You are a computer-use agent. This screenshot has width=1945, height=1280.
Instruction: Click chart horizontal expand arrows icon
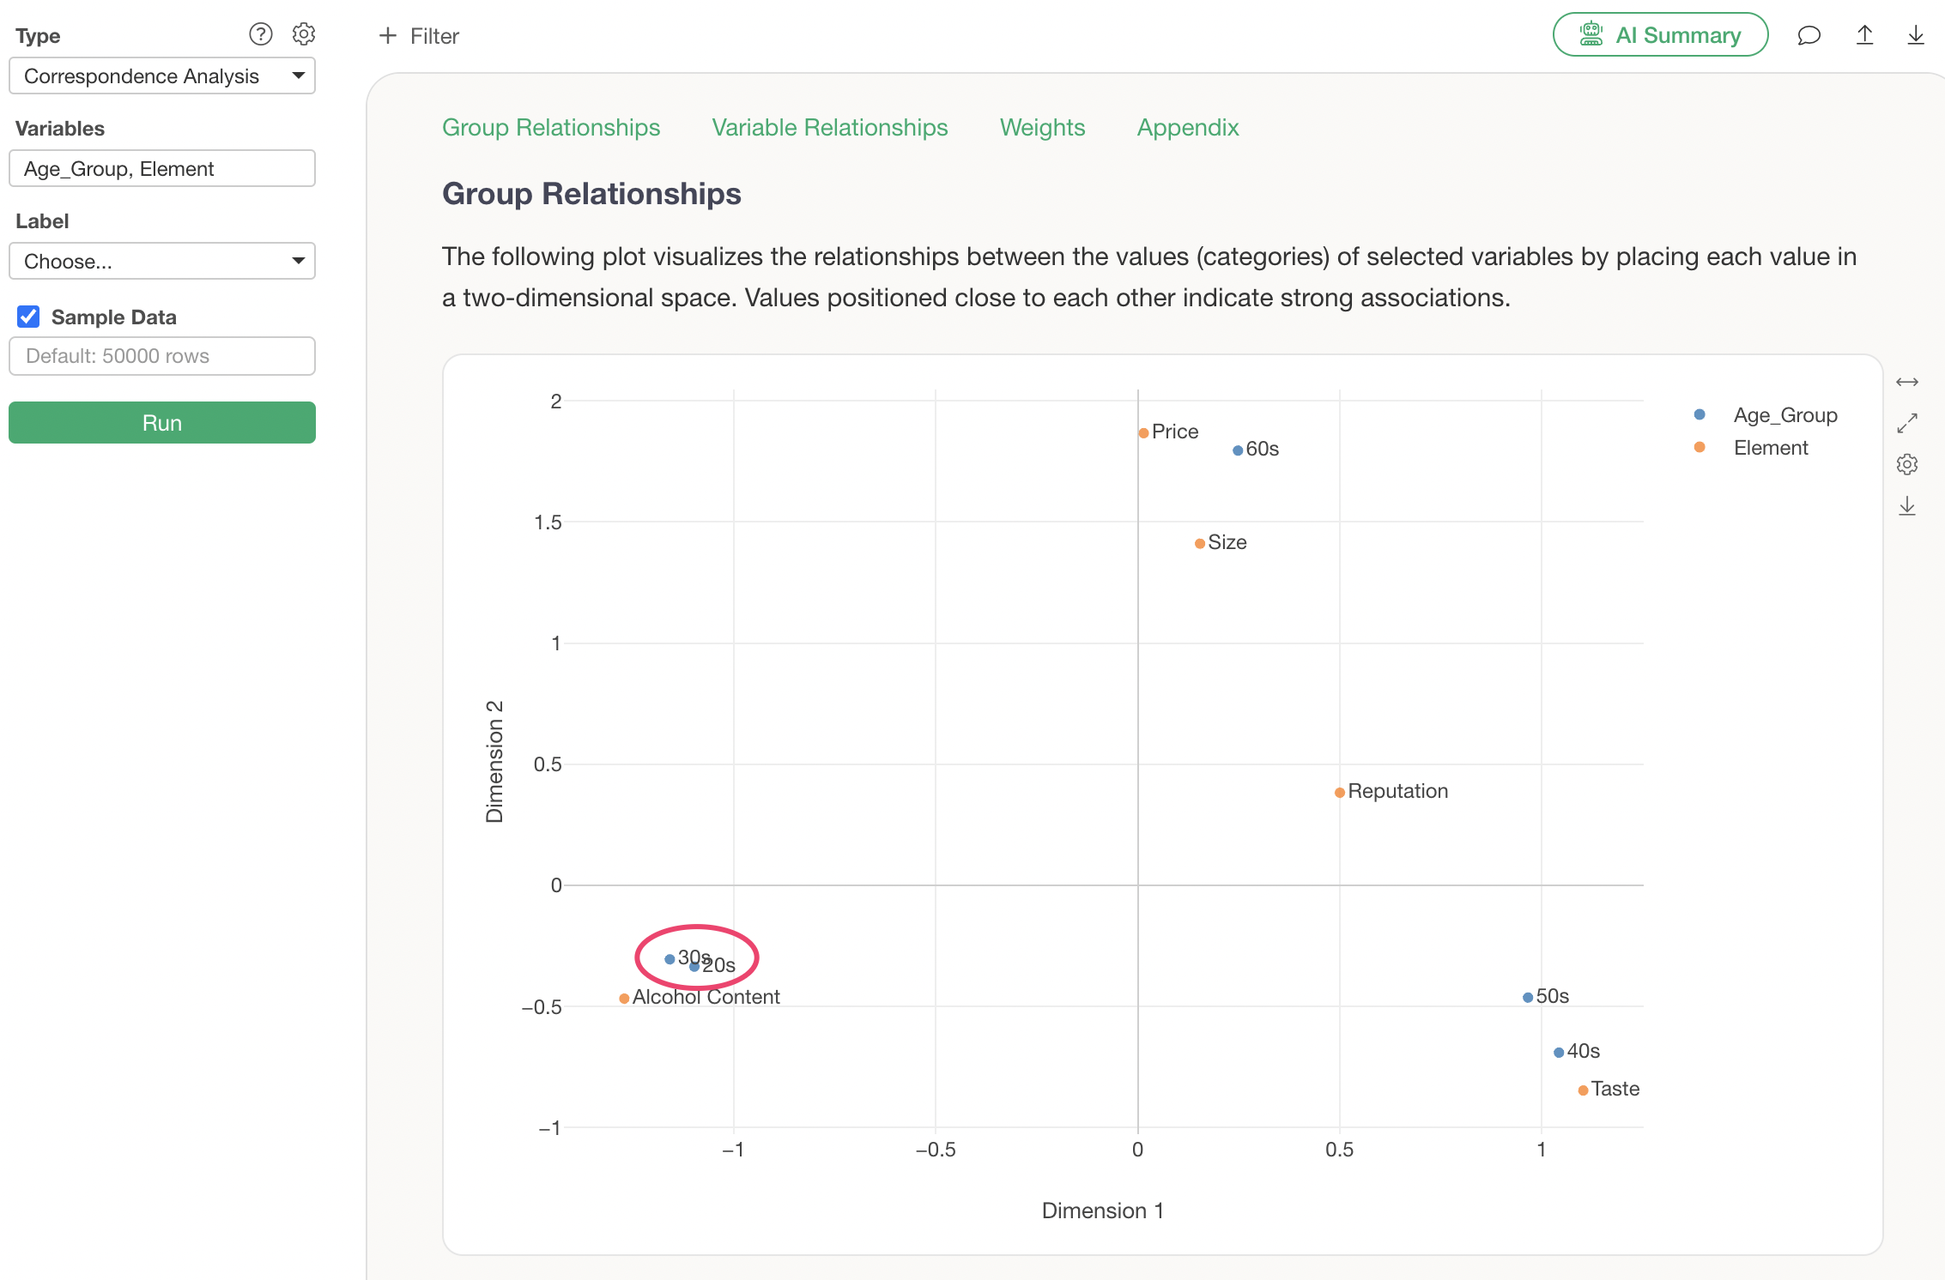tap(1906, 382)
